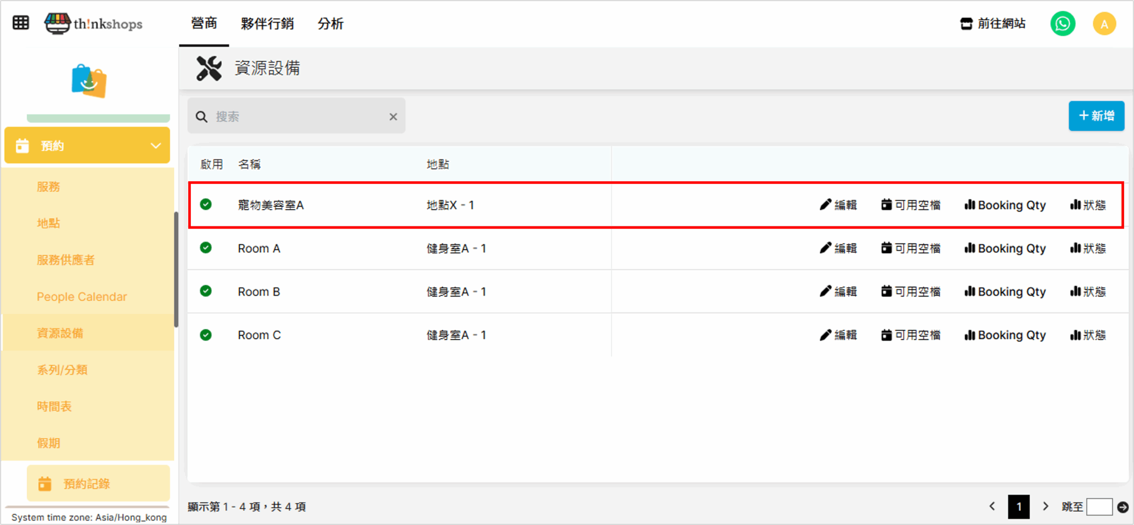Screen dimensions: 1134x525
Task: Toggle enabled status of 寵物美容室A
Action: point(206,205)
